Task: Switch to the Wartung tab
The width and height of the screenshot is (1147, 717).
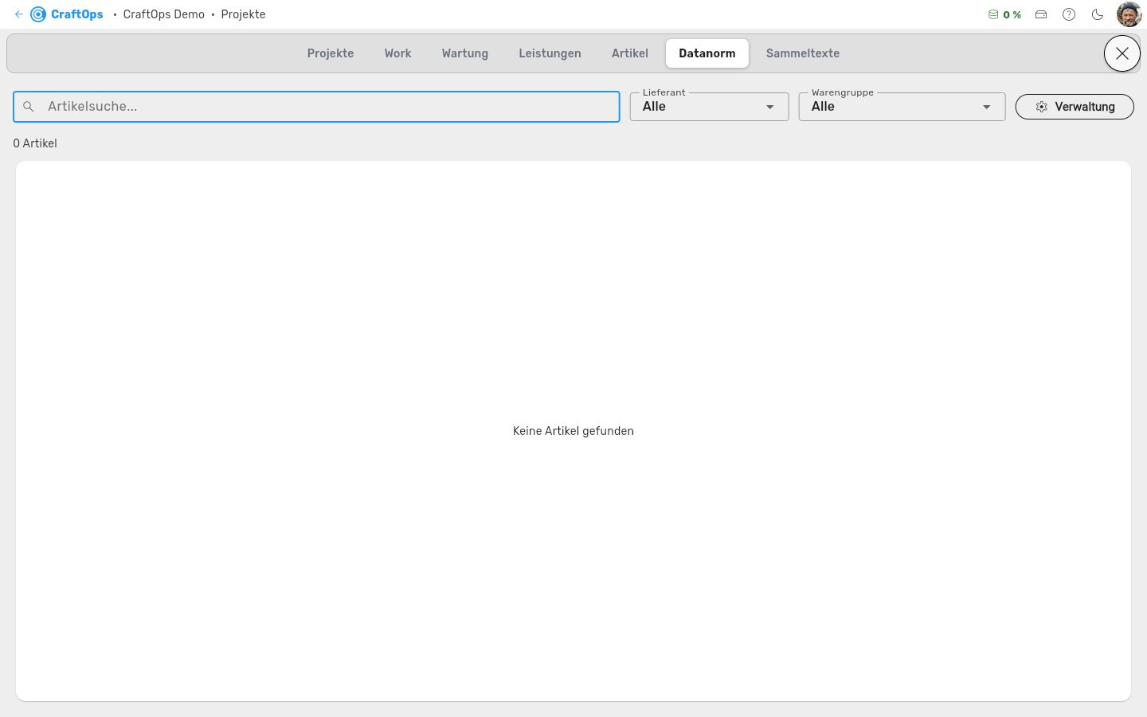Action: 465,53
